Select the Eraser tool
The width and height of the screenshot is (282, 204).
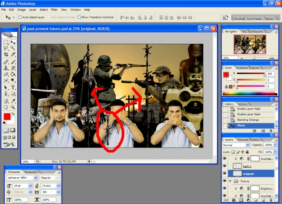coord(6,74)
